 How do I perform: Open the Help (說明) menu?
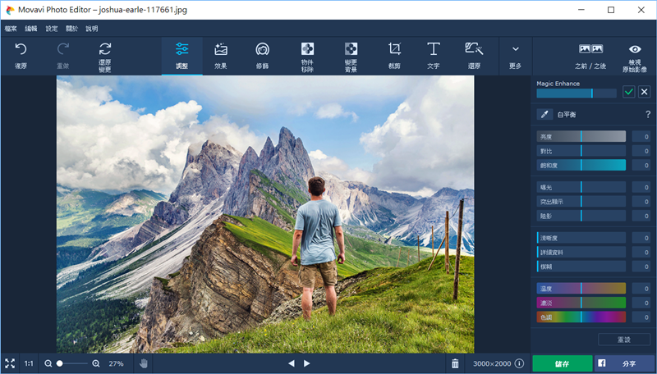click(x=92, y=29)
